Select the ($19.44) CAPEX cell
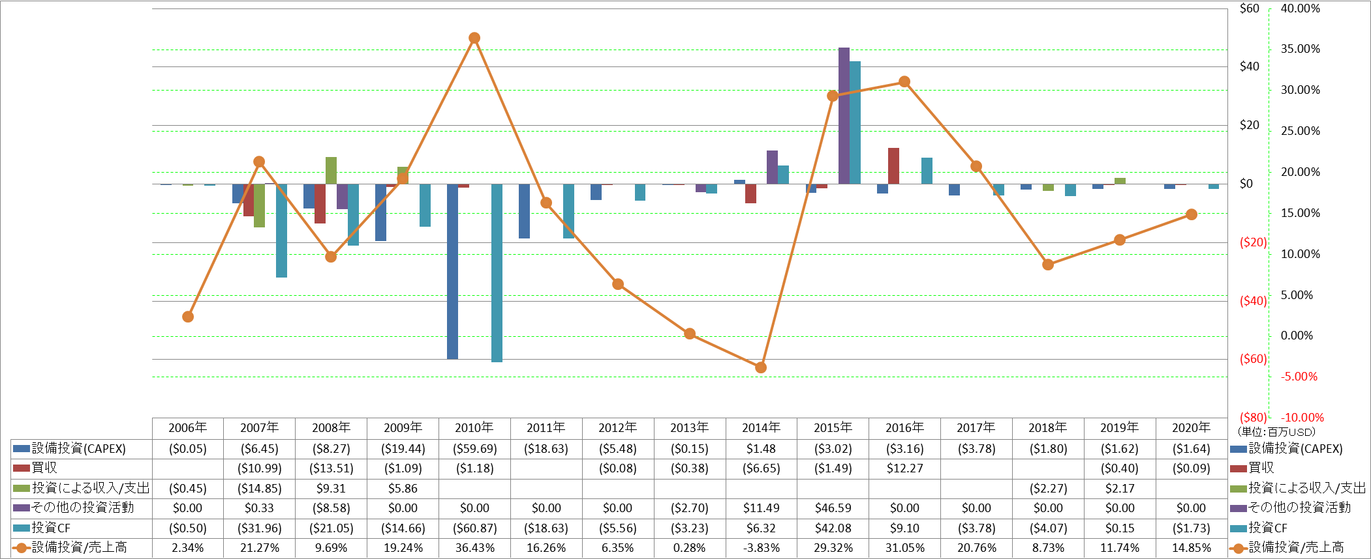 pos(403,449)
